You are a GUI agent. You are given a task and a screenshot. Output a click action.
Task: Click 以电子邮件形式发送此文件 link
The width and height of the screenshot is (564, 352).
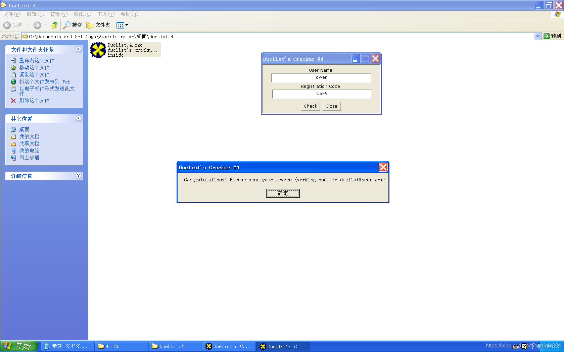[47, 91]
